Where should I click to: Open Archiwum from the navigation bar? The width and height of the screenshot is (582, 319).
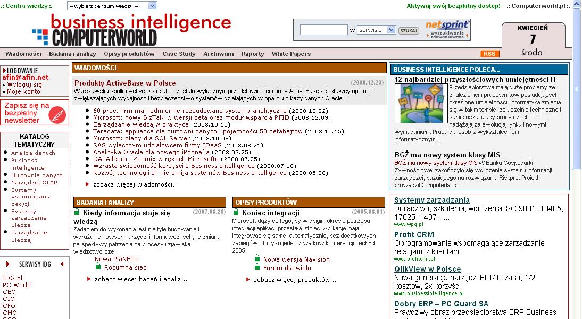point(219,54)
